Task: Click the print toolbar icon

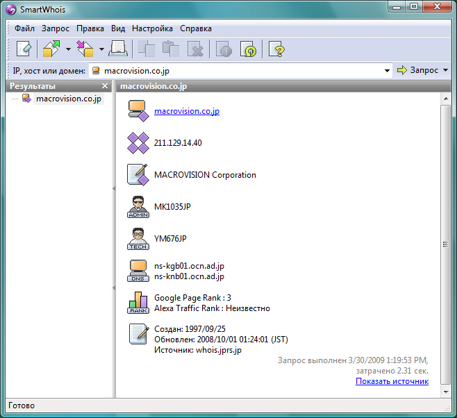Action: click(x=117, y=49)
